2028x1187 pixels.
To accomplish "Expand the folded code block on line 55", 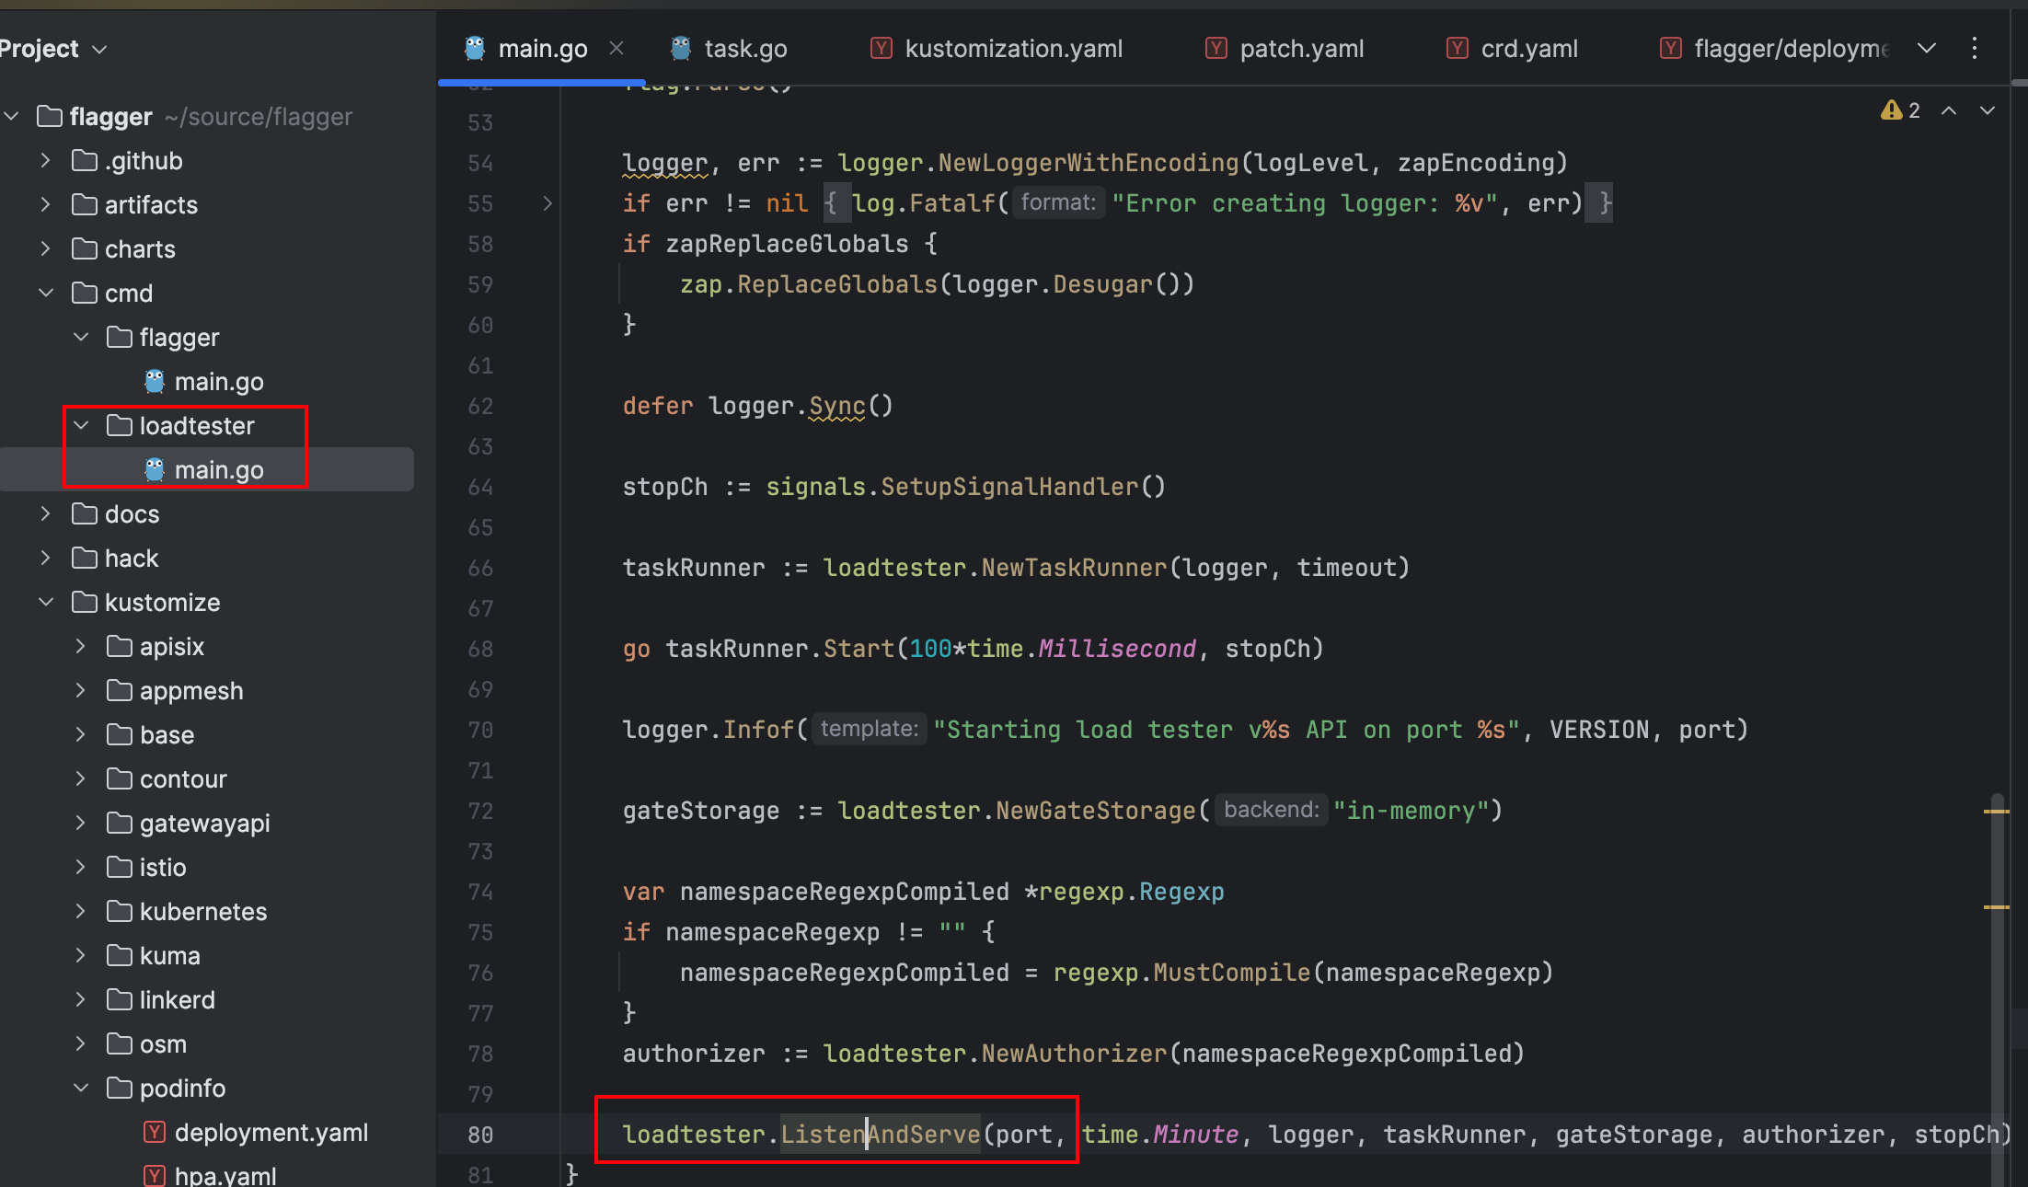I will click(x=547, y=203).
